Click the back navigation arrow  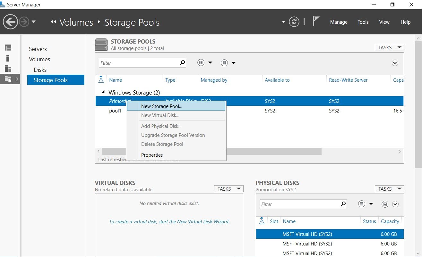click(x=10, y=22)
